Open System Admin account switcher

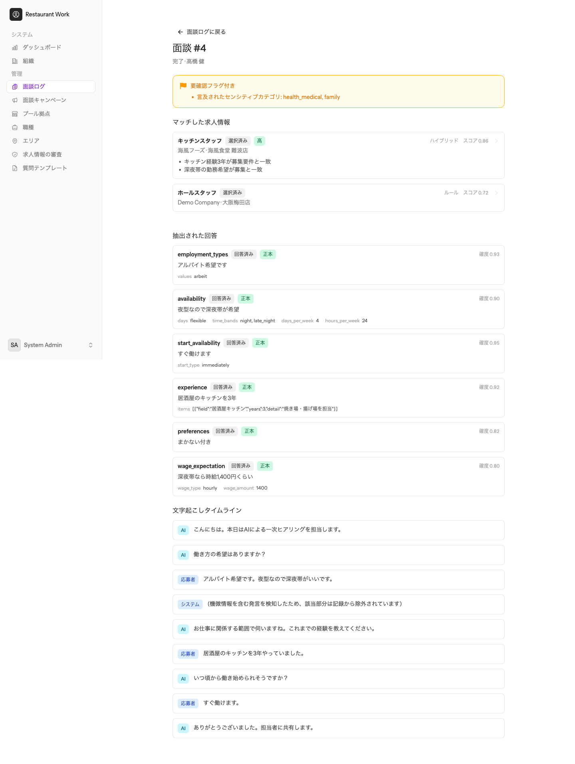(51, 345)
